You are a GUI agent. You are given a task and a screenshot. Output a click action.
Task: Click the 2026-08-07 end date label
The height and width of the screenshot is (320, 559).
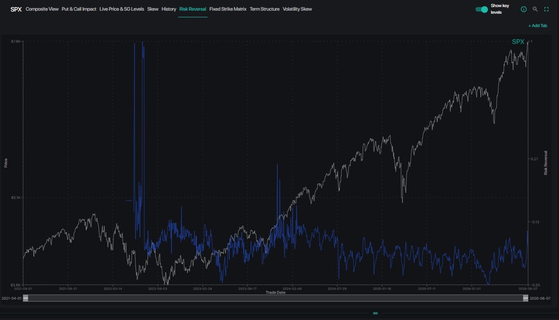(540, 299)
